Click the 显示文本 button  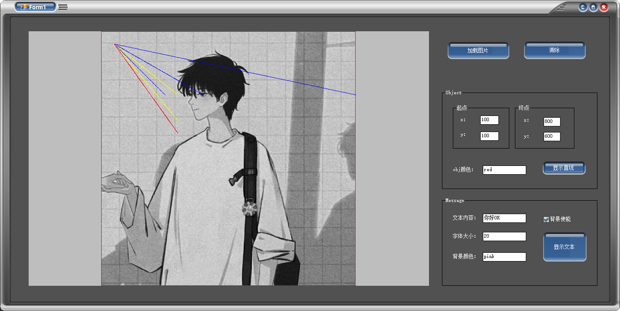[564, 246]
